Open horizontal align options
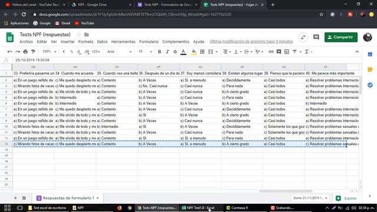This screenshot has width=377, height=212. 226,52
